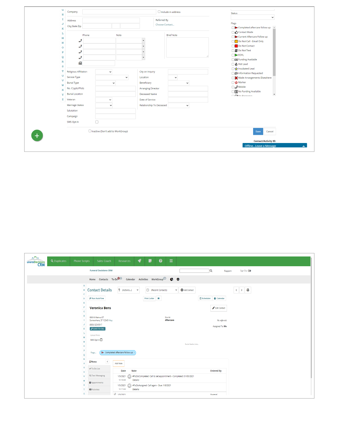Viewport: 338px width, 424px height.
Task: Click the Edit Contact button
Action: (x=219, y=308)
